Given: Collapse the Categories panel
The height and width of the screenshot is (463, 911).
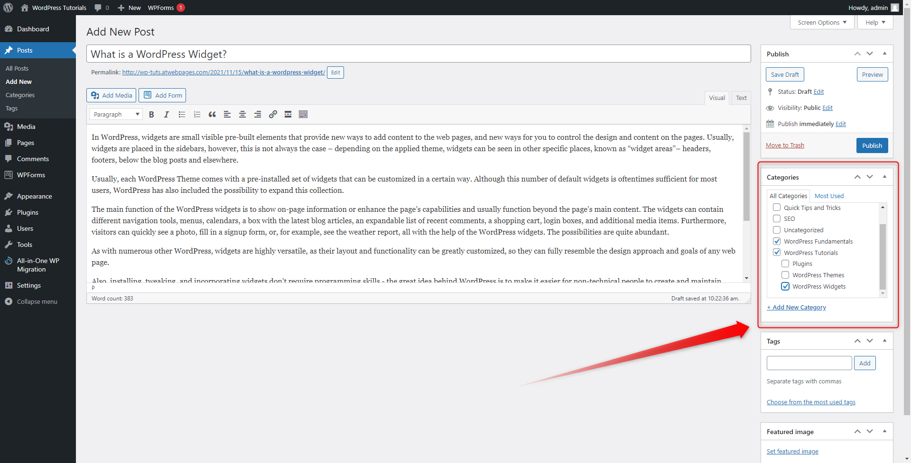Looking at the screenshot, I should 884,177.
